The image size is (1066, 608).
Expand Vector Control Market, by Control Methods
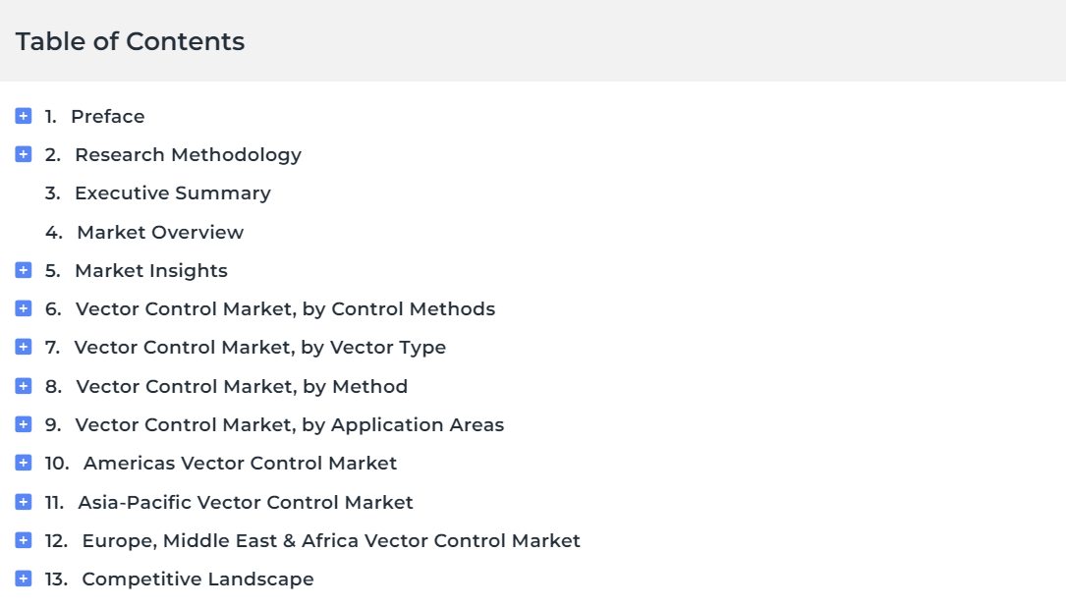(x=24, y=308)
